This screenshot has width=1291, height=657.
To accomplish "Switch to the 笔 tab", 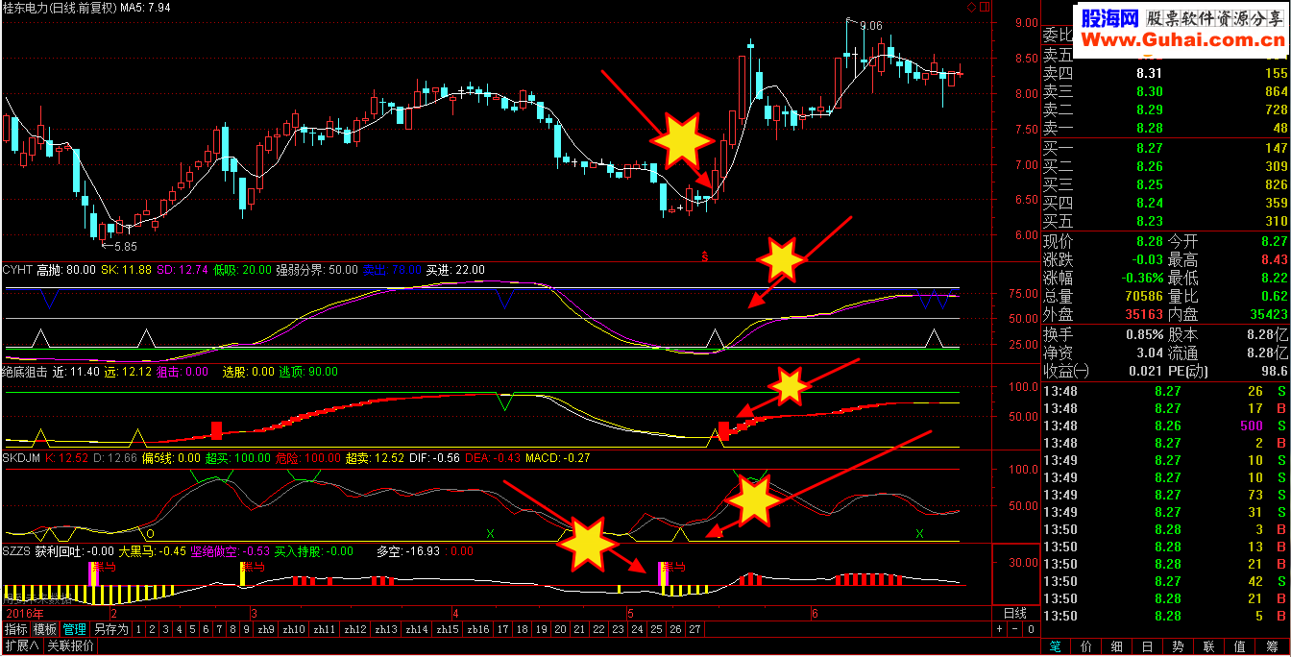I will point(1058,647).
